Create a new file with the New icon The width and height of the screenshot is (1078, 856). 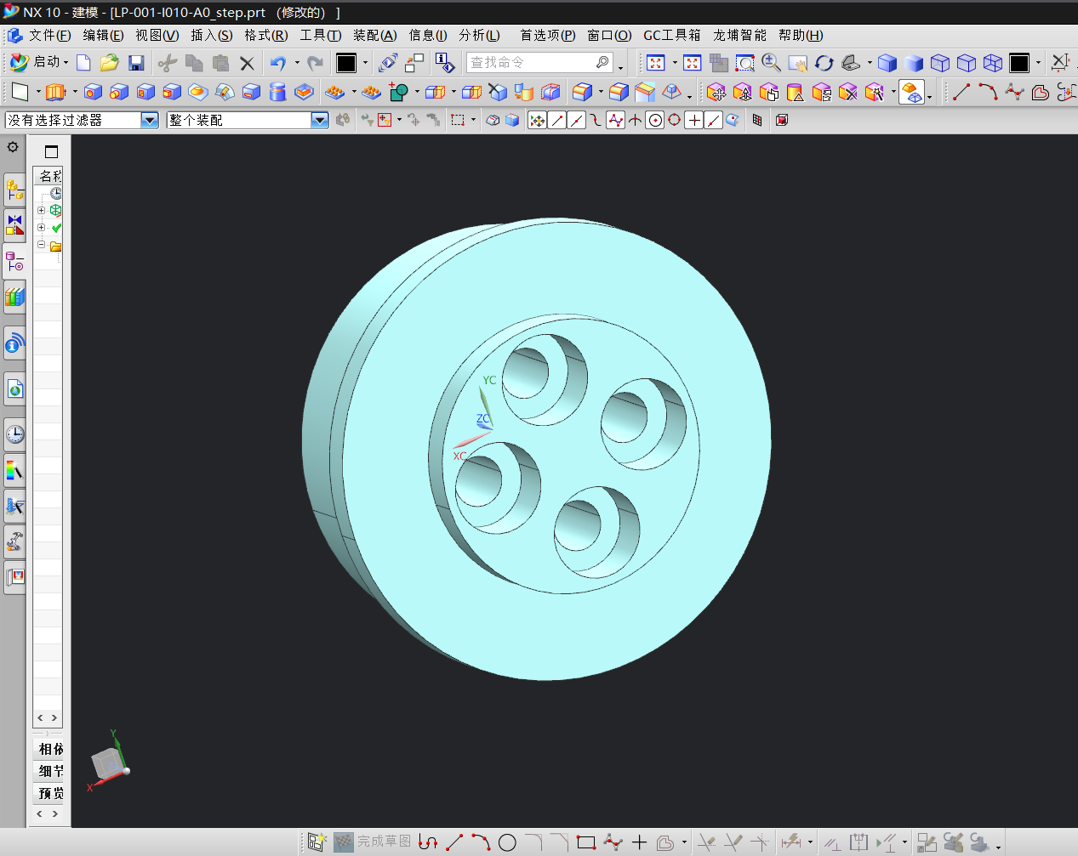pos(83,63)
